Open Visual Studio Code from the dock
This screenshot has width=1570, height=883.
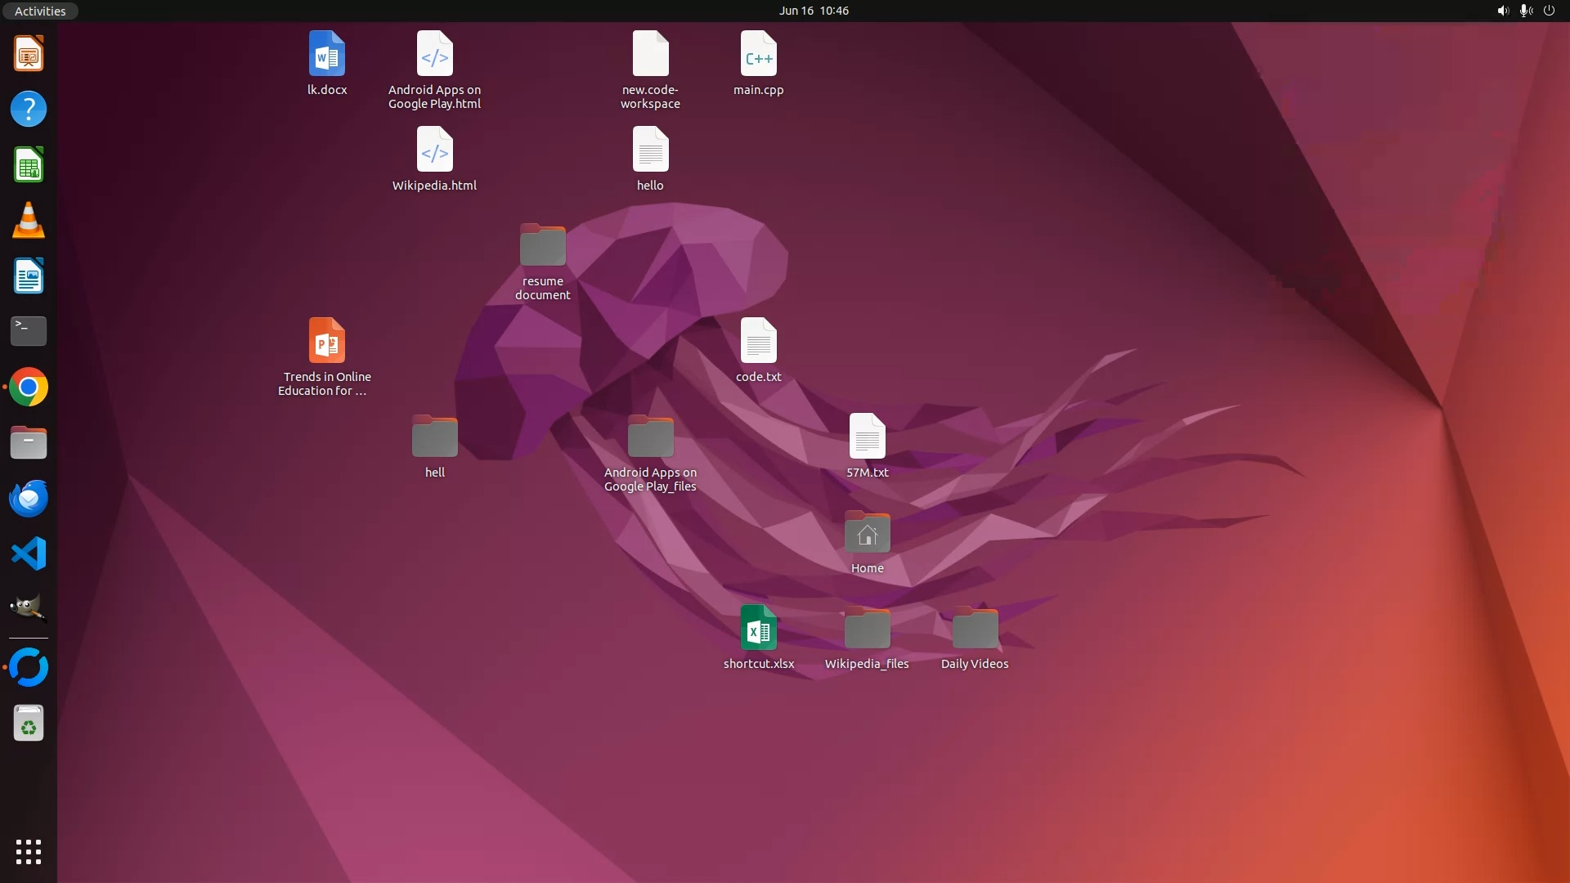(29, 554)
